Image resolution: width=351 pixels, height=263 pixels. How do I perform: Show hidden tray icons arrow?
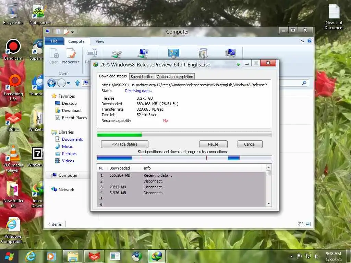click(x=291, y=256)
